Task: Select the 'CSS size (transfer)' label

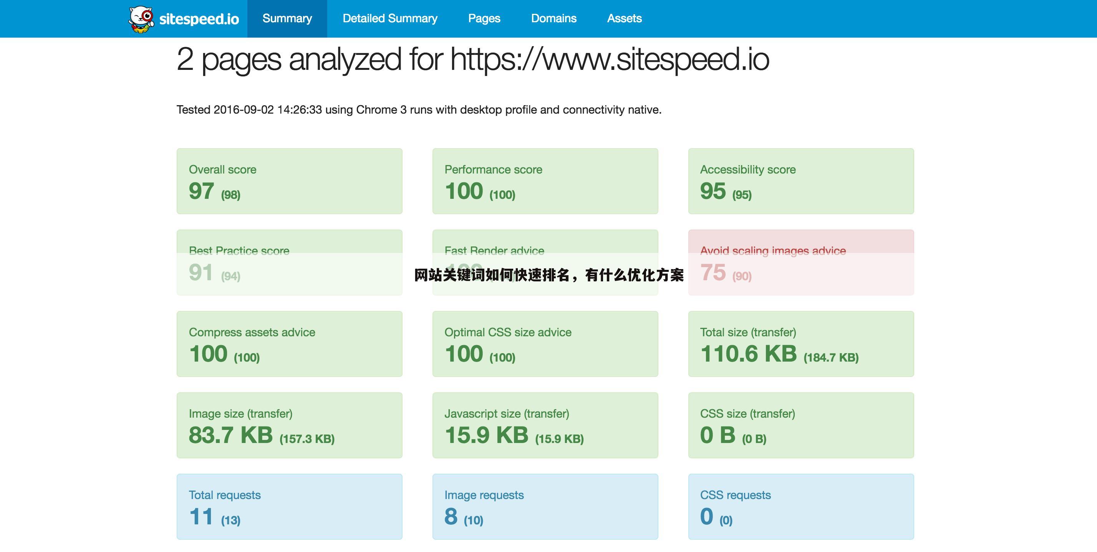Action: click(x=748, y=413)
